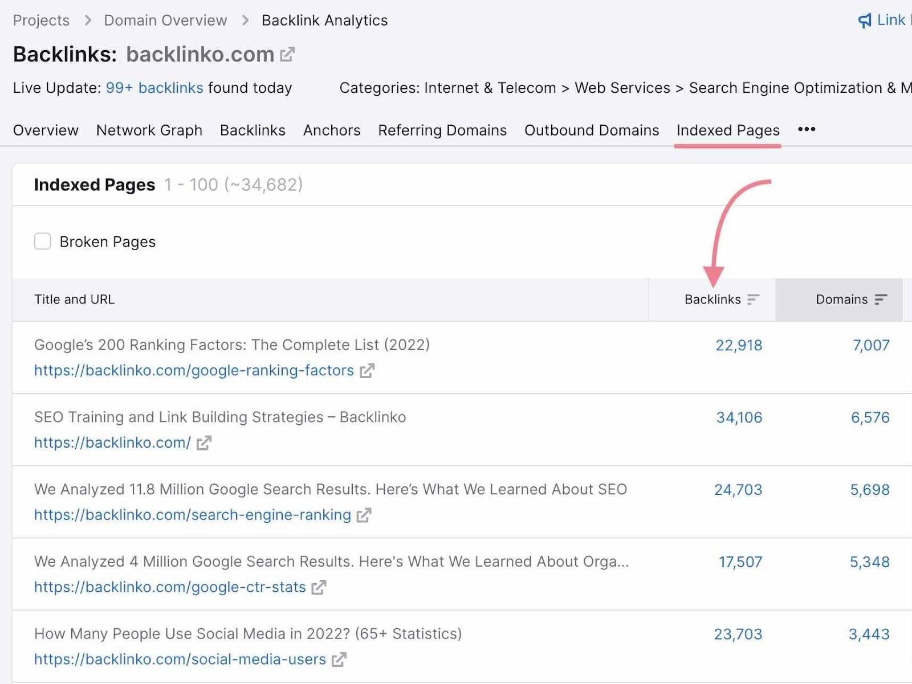Click the megaphone icon near Link
This screenshot has width=912, height=684.
[x=865, y=21]
